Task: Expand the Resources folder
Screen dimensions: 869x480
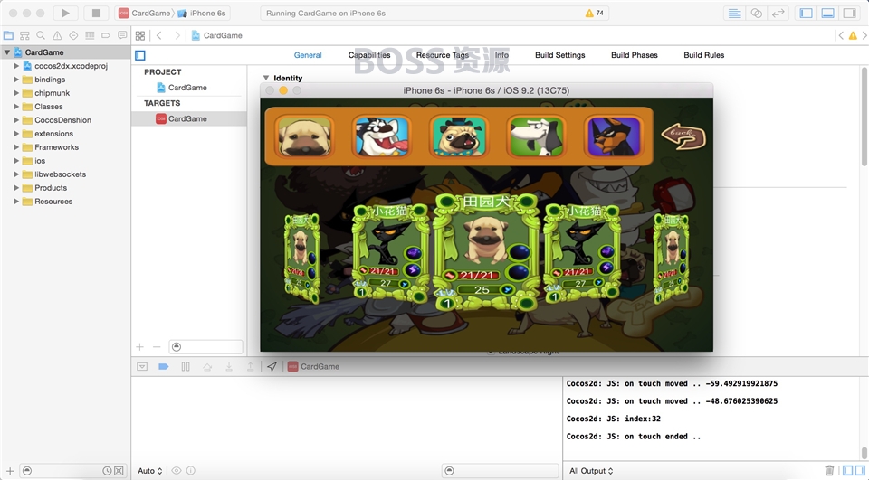Action: (x=16, y=202)
